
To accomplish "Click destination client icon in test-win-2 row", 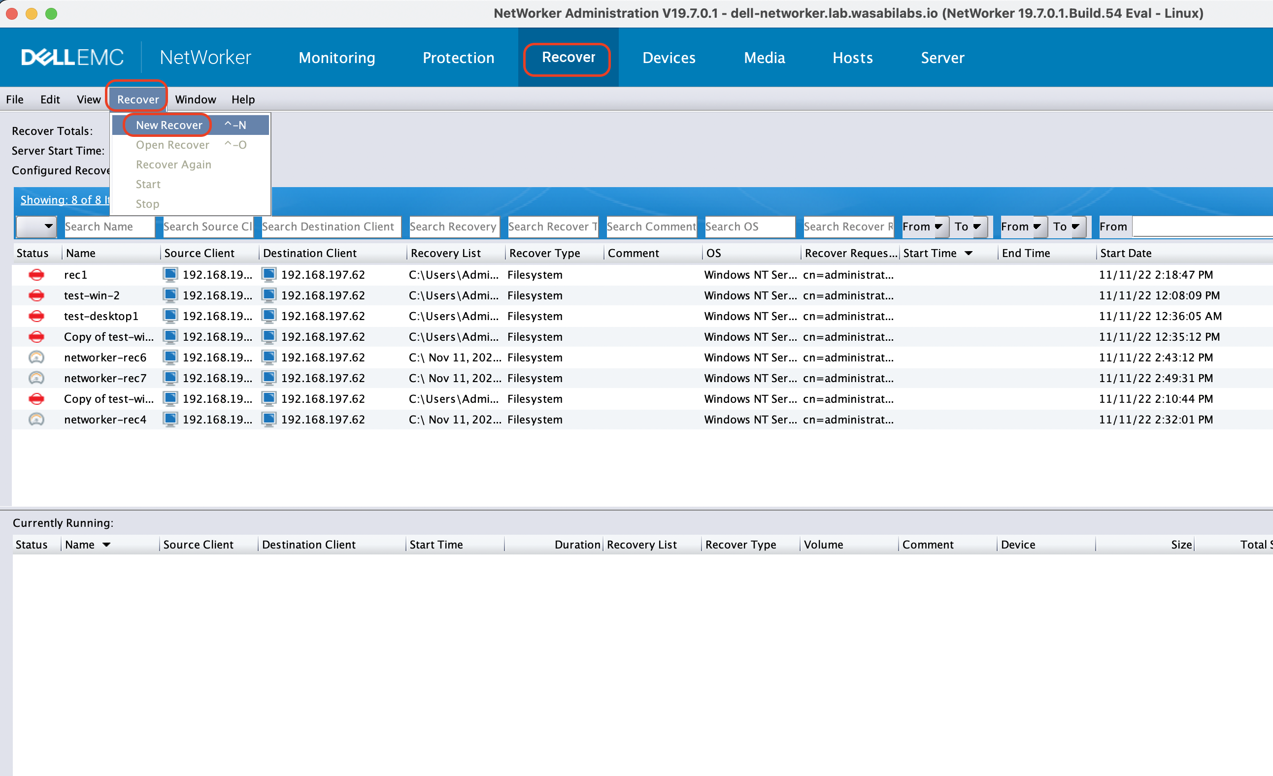I will (268, 295).
